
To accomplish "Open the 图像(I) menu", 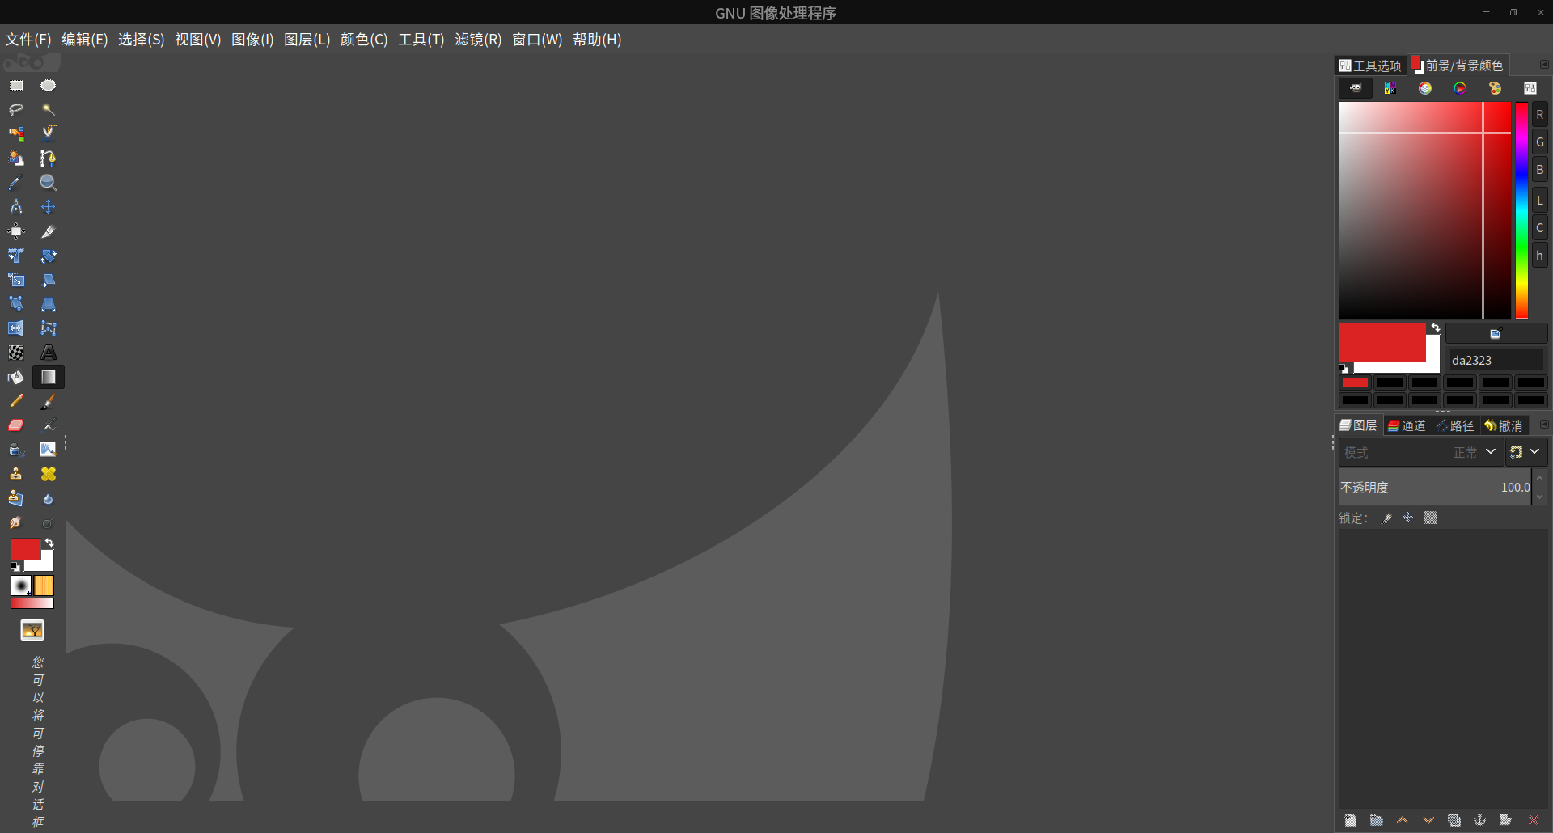I will tap(252, 40).
